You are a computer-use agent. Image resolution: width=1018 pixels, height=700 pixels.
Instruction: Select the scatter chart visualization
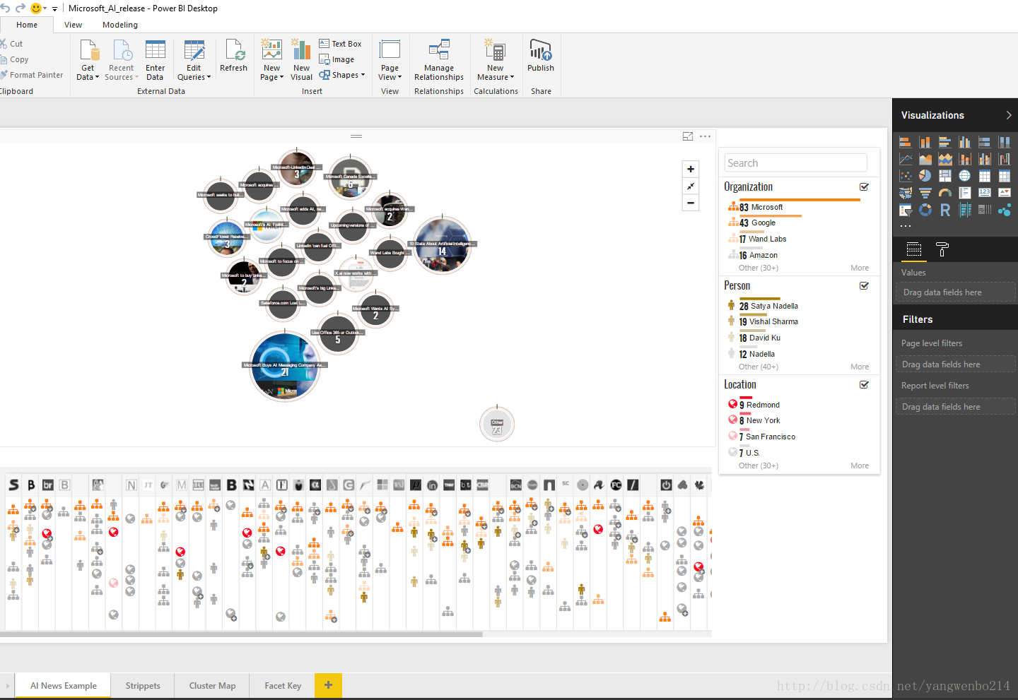[905, 176]
